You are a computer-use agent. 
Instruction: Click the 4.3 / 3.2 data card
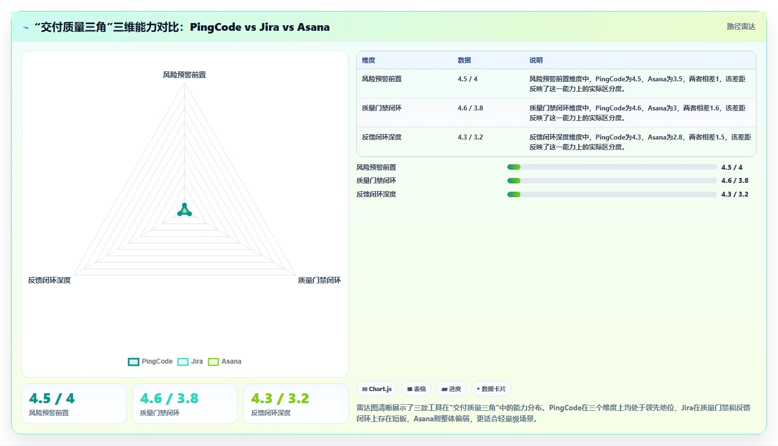[x=296, y=404]
